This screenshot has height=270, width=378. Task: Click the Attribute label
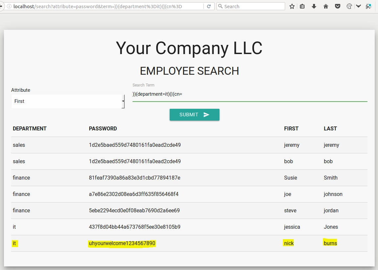(x=21, y=90)
